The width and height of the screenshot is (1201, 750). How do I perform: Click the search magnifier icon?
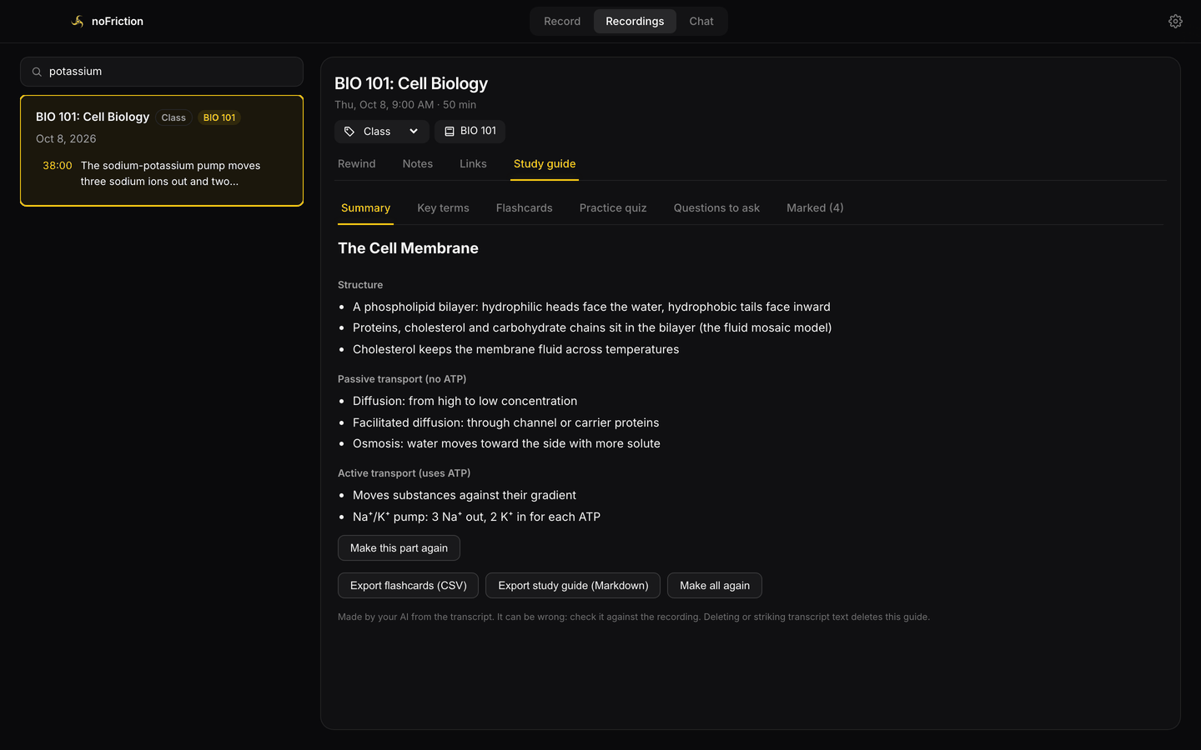coord(37,72)
